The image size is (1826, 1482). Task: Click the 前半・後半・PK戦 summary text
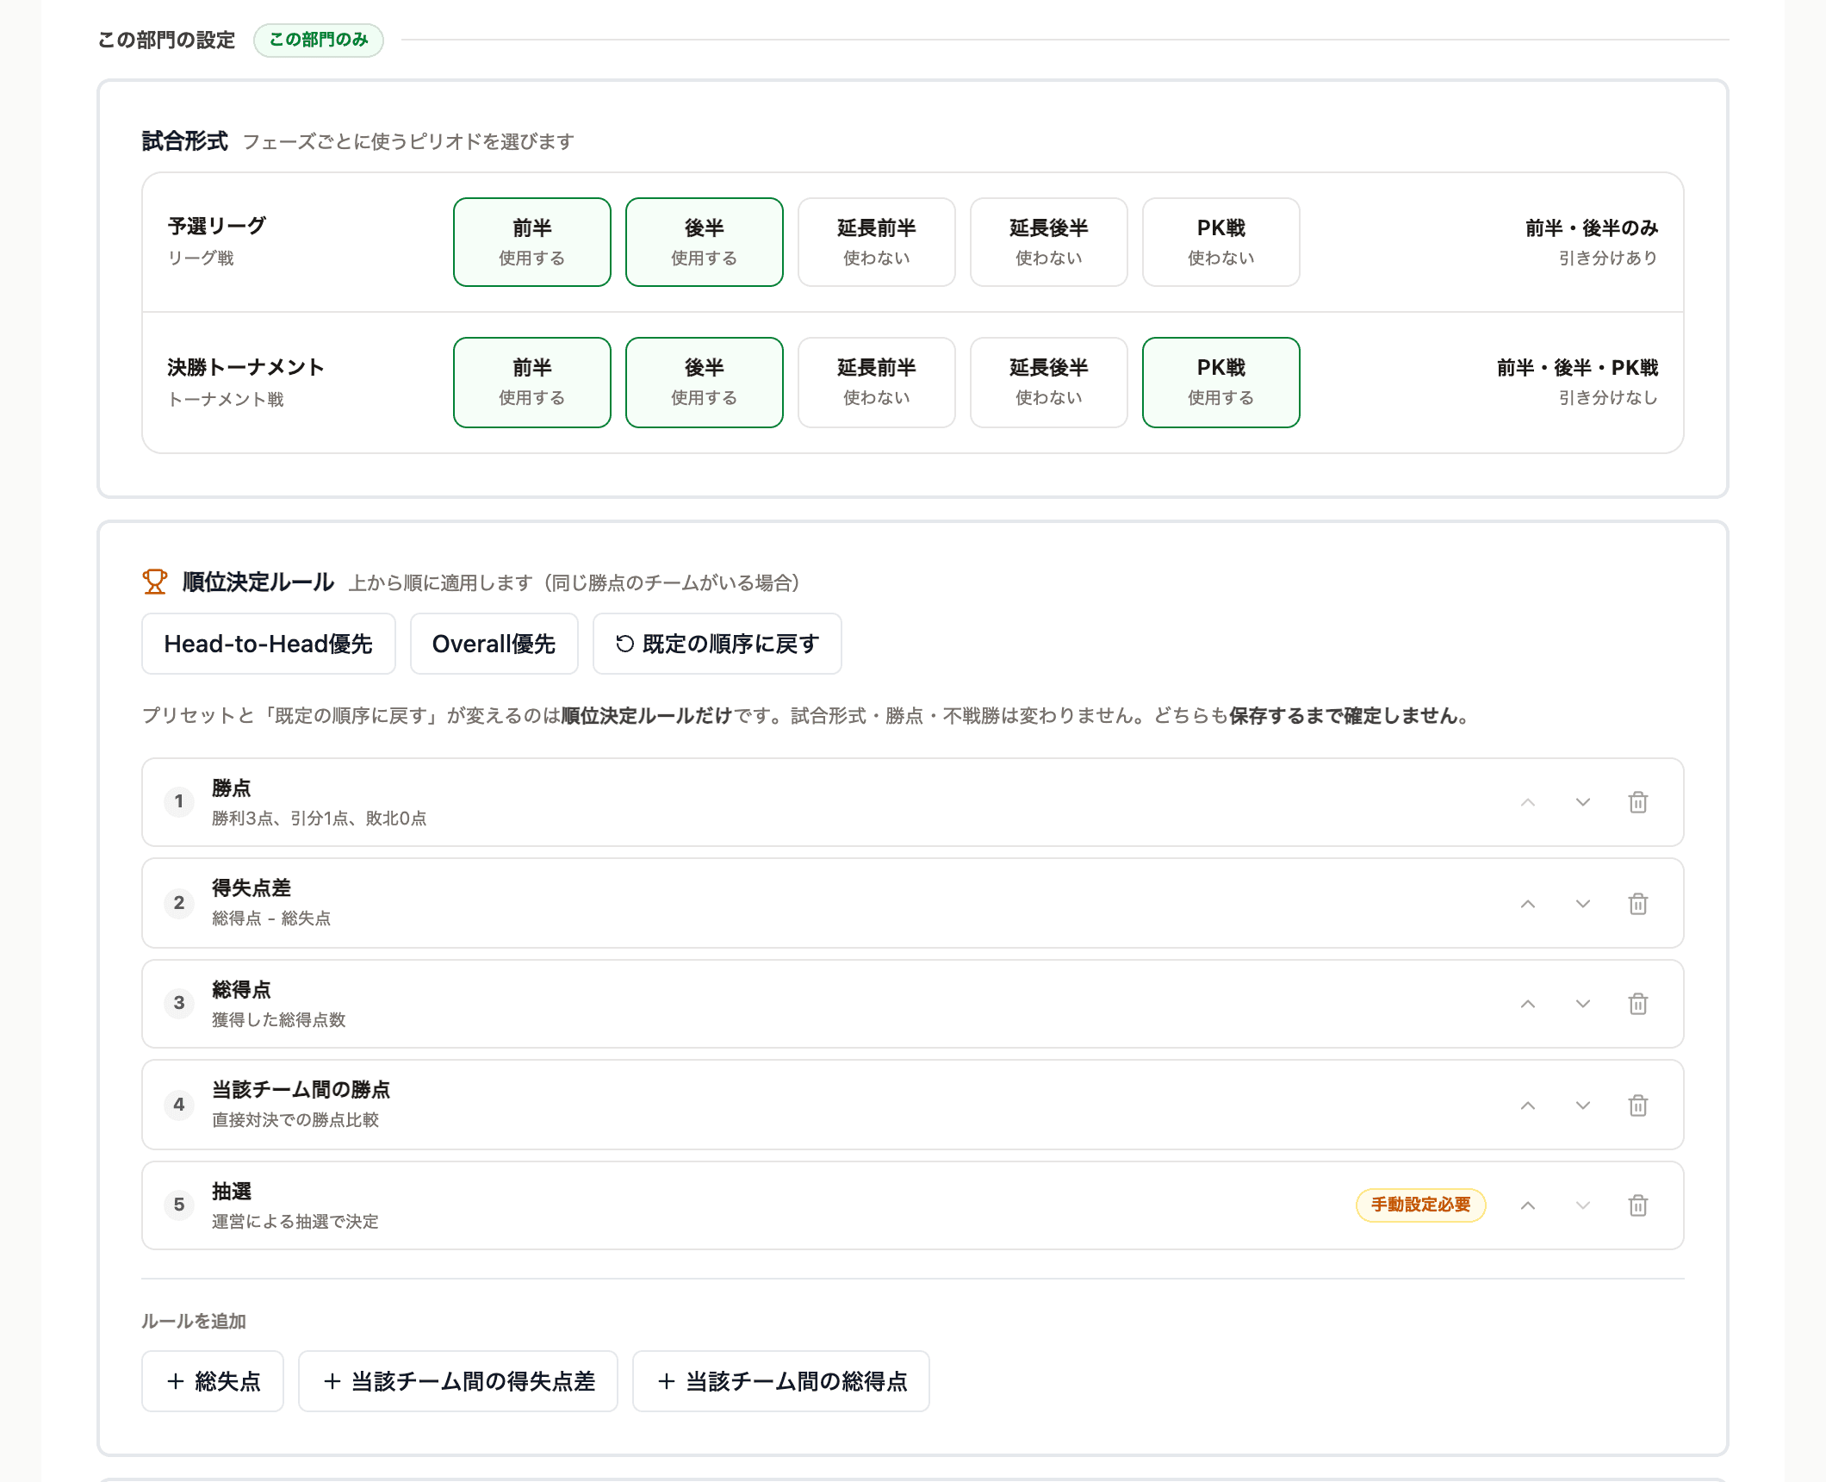click(1578, 368)
